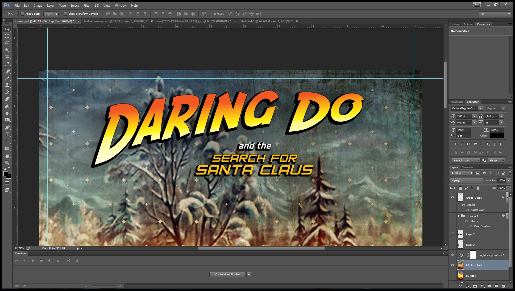
Task: Expand the Group 1 folder
Action: [x=459, y=216]
